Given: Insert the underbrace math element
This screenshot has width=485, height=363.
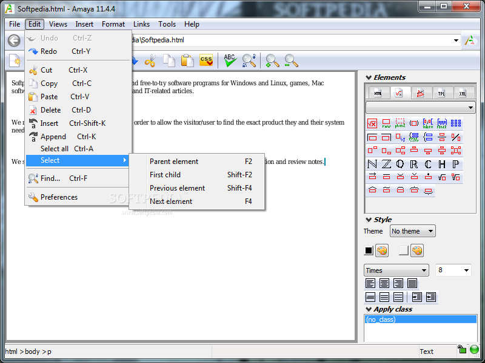Looking at the screenshot, I should (428, 191).
